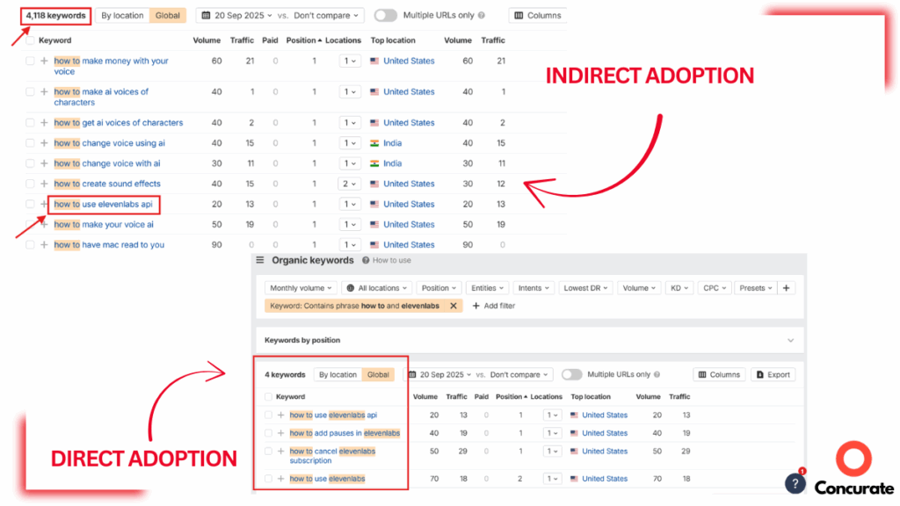Click Columns button in 4,118 keywords bar
This screenshot has width=900, height=506.
pos(538,16)
